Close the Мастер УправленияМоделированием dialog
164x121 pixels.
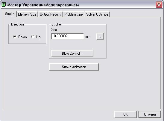coord(159,5)
